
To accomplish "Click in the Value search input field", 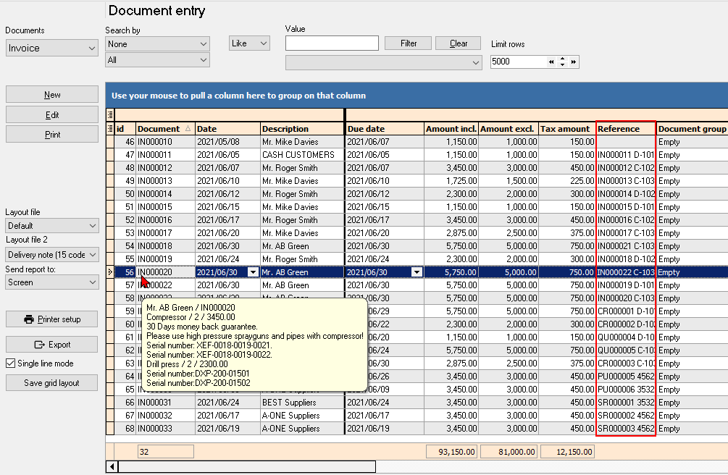I will (332, 43).
